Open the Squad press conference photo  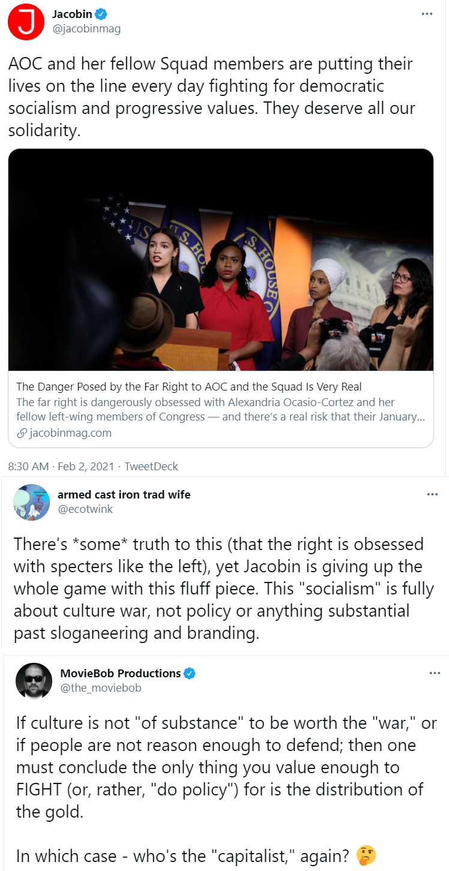221,260
